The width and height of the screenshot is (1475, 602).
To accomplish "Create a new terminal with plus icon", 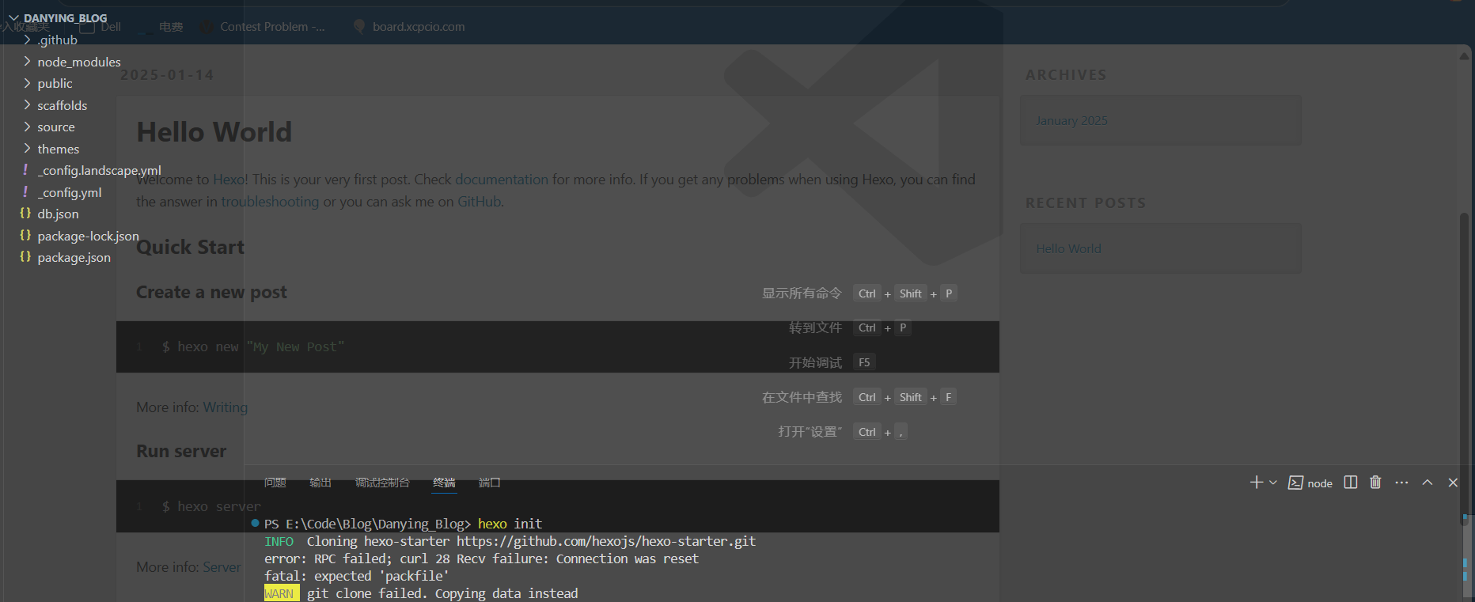I will pos(1256,483).
